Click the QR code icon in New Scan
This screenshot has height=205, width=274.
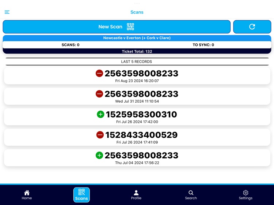click(x=130, y=27)
